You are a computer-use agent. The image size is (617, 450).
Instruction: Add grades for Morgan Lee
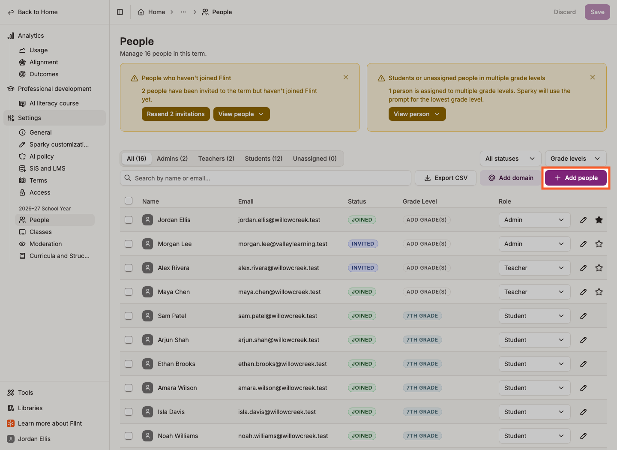click(426, 244)
